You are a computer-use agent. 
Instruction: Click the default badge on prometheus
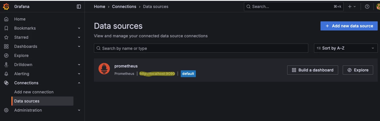click(x=188, y=73)
